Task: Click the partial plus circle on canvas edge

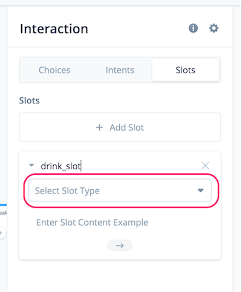Action: (2, 233)
